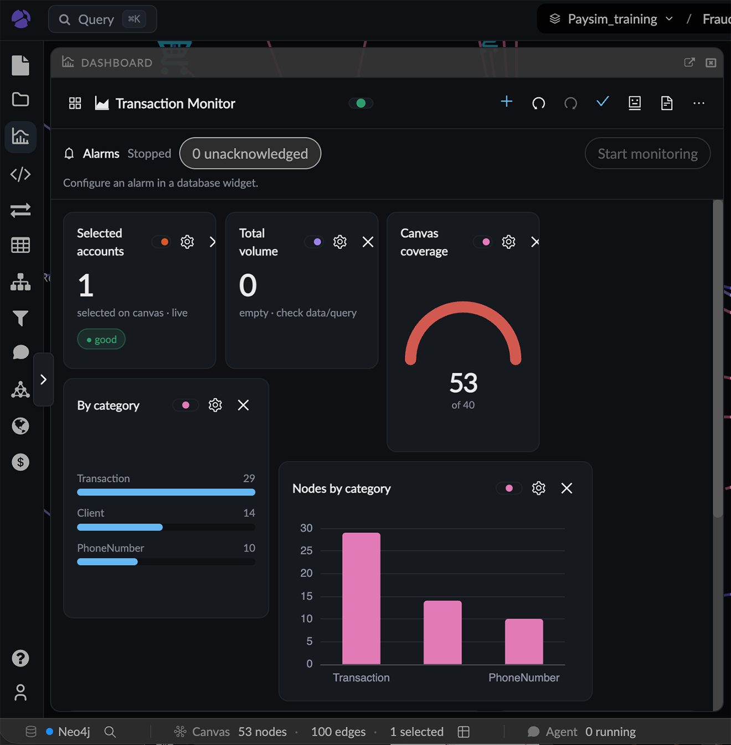Open the table grid sidebar icon
This screenshot has height=745, width=731.
[x=20, y=245]
